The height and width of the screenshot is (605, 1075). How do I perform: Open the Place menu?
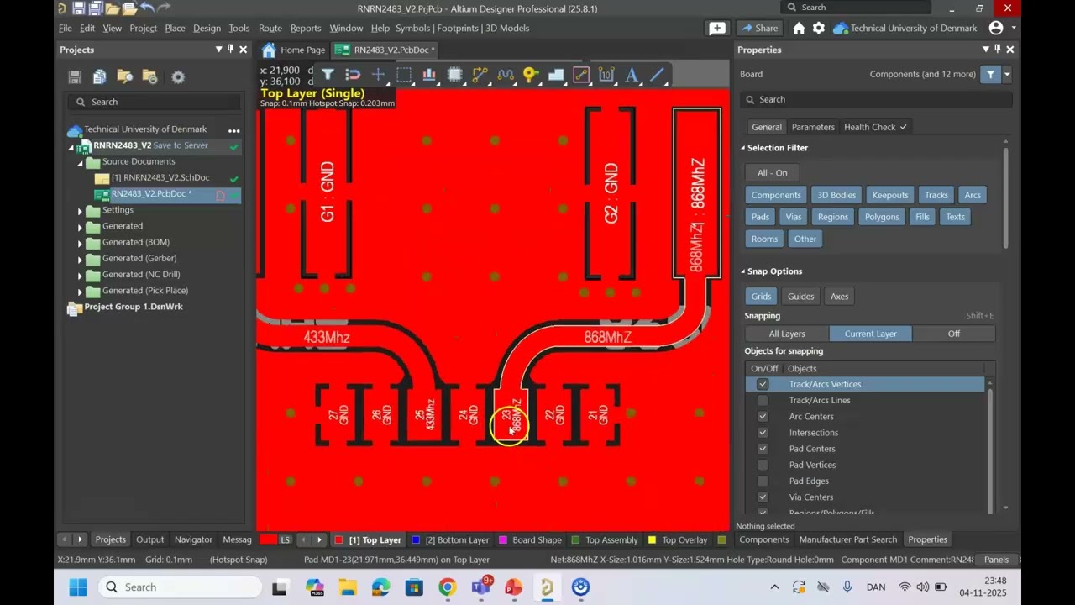point(175,28)
